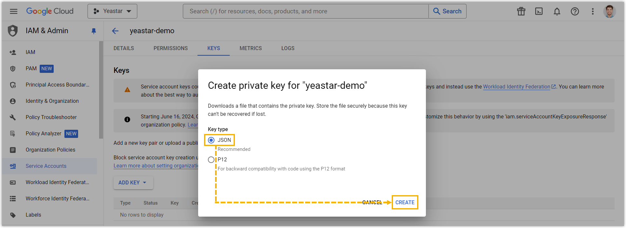Open the three-dot settings menu
Viewport: 626px width, 228px height.
[x=593, y=11]
